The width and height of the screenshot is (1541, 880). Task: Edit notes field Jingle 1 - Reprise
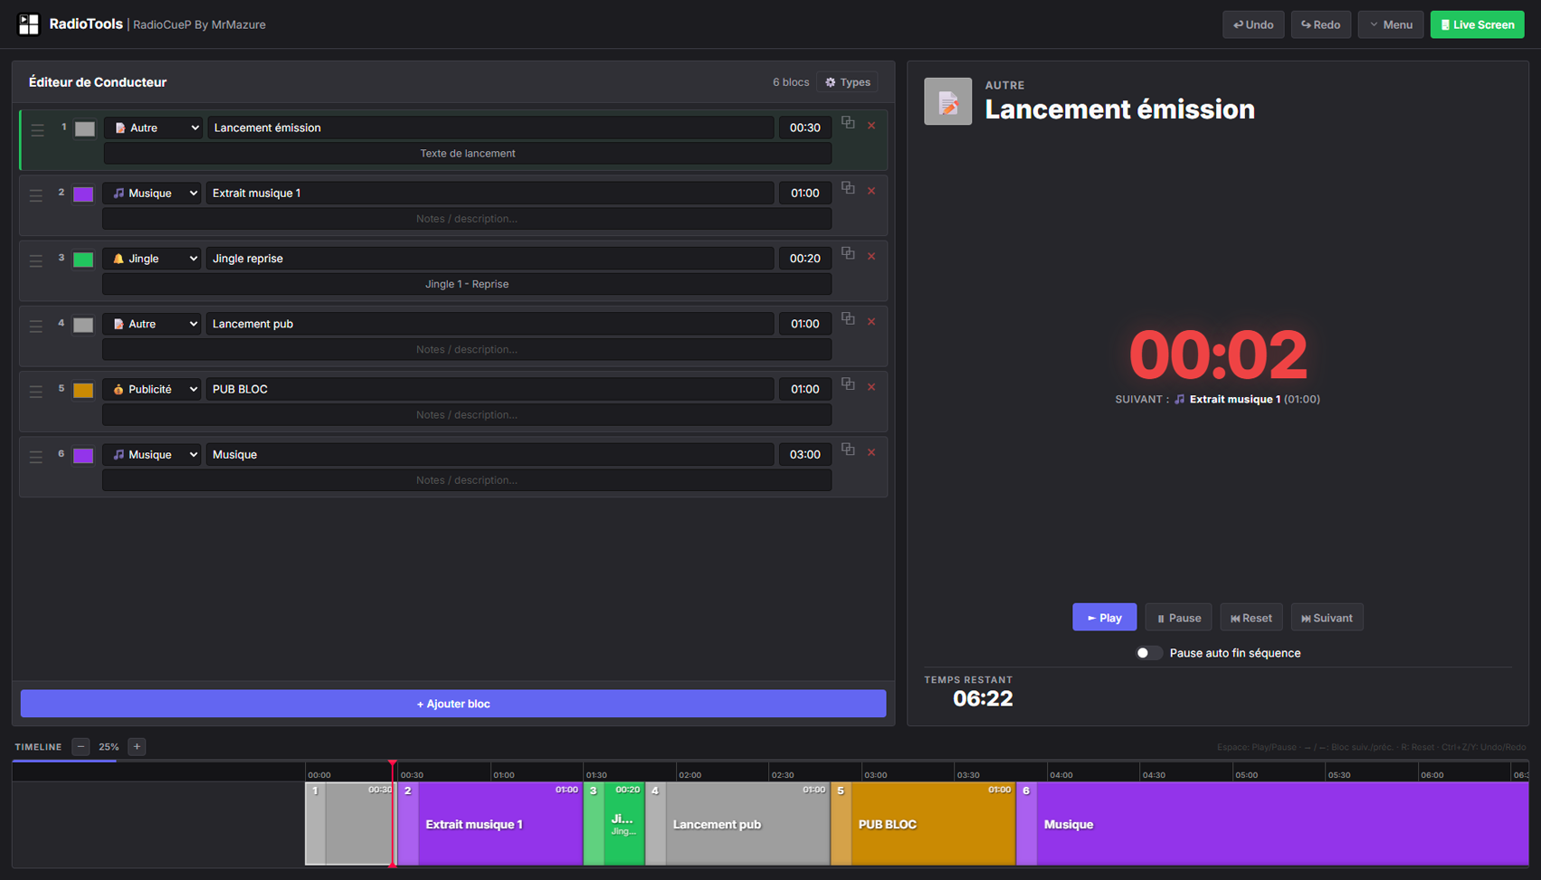point(467,284)
